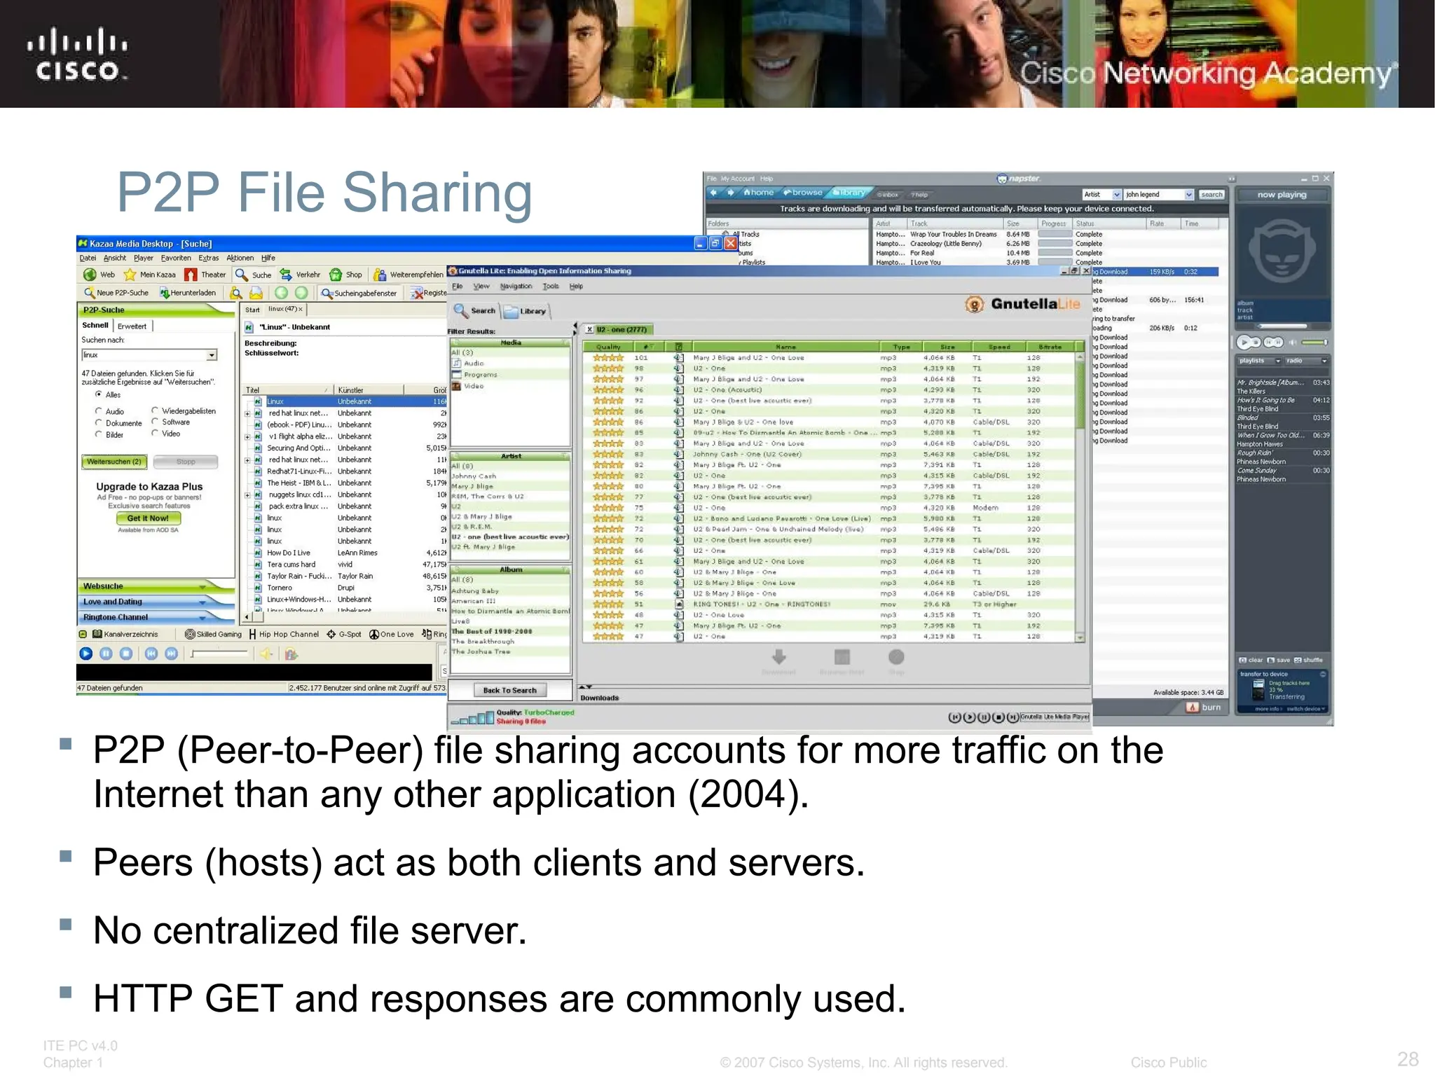Click the Napster volume slider
This screenshot has width=1435, height=1076.
coord(1314,343)
